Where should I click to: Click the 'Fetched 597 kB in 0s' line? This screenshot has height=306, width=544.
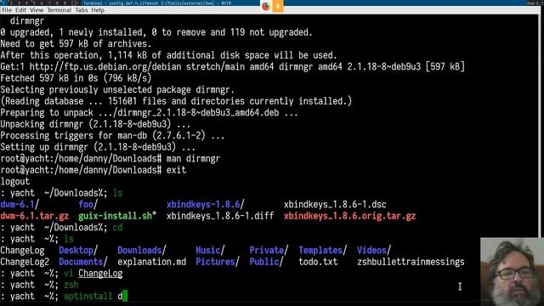[76, 78]
